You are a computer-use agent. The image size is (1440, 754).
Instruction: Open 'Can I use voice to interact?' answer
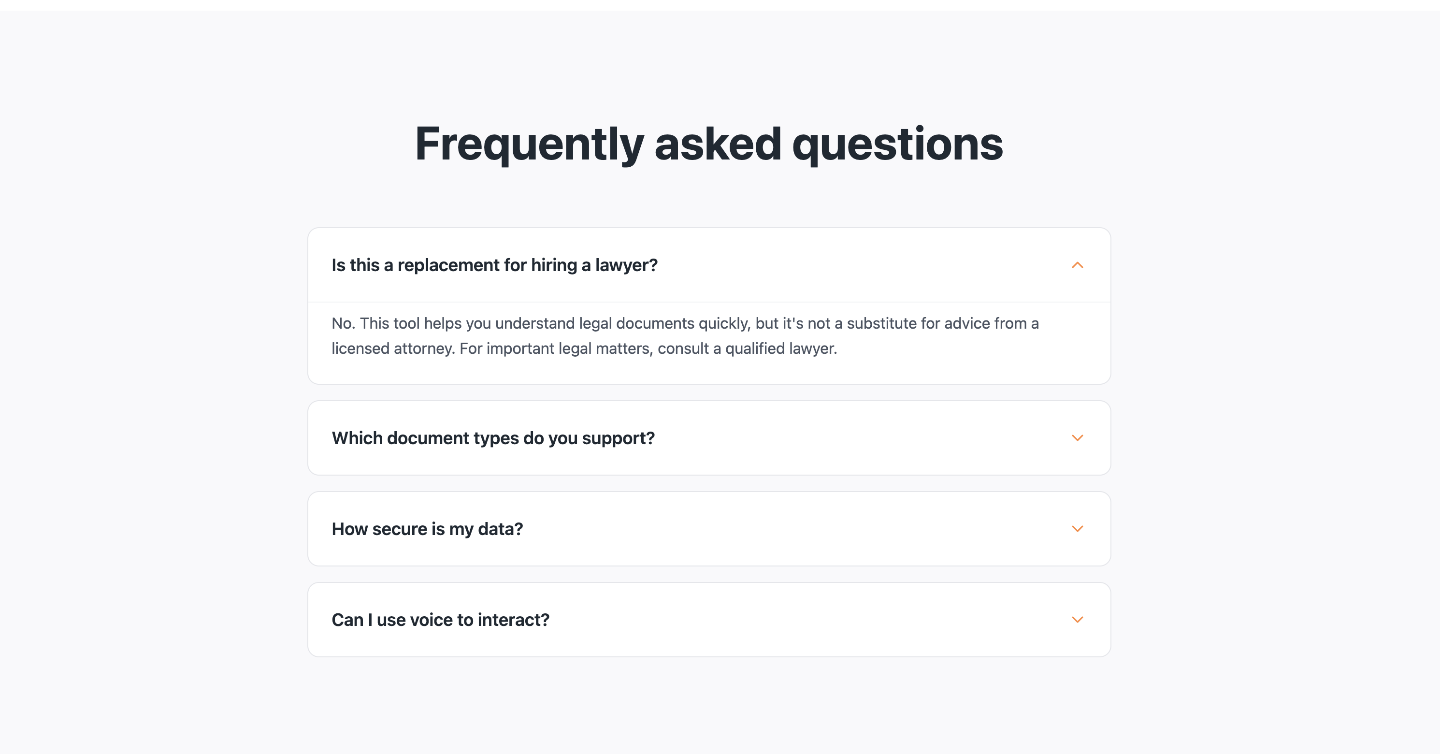point(440,620)
